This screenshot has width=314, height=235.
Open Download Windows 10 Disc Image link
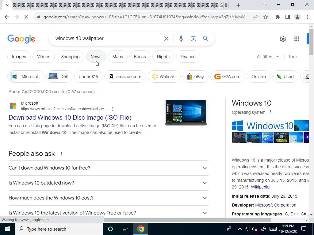tap(70, 117)
